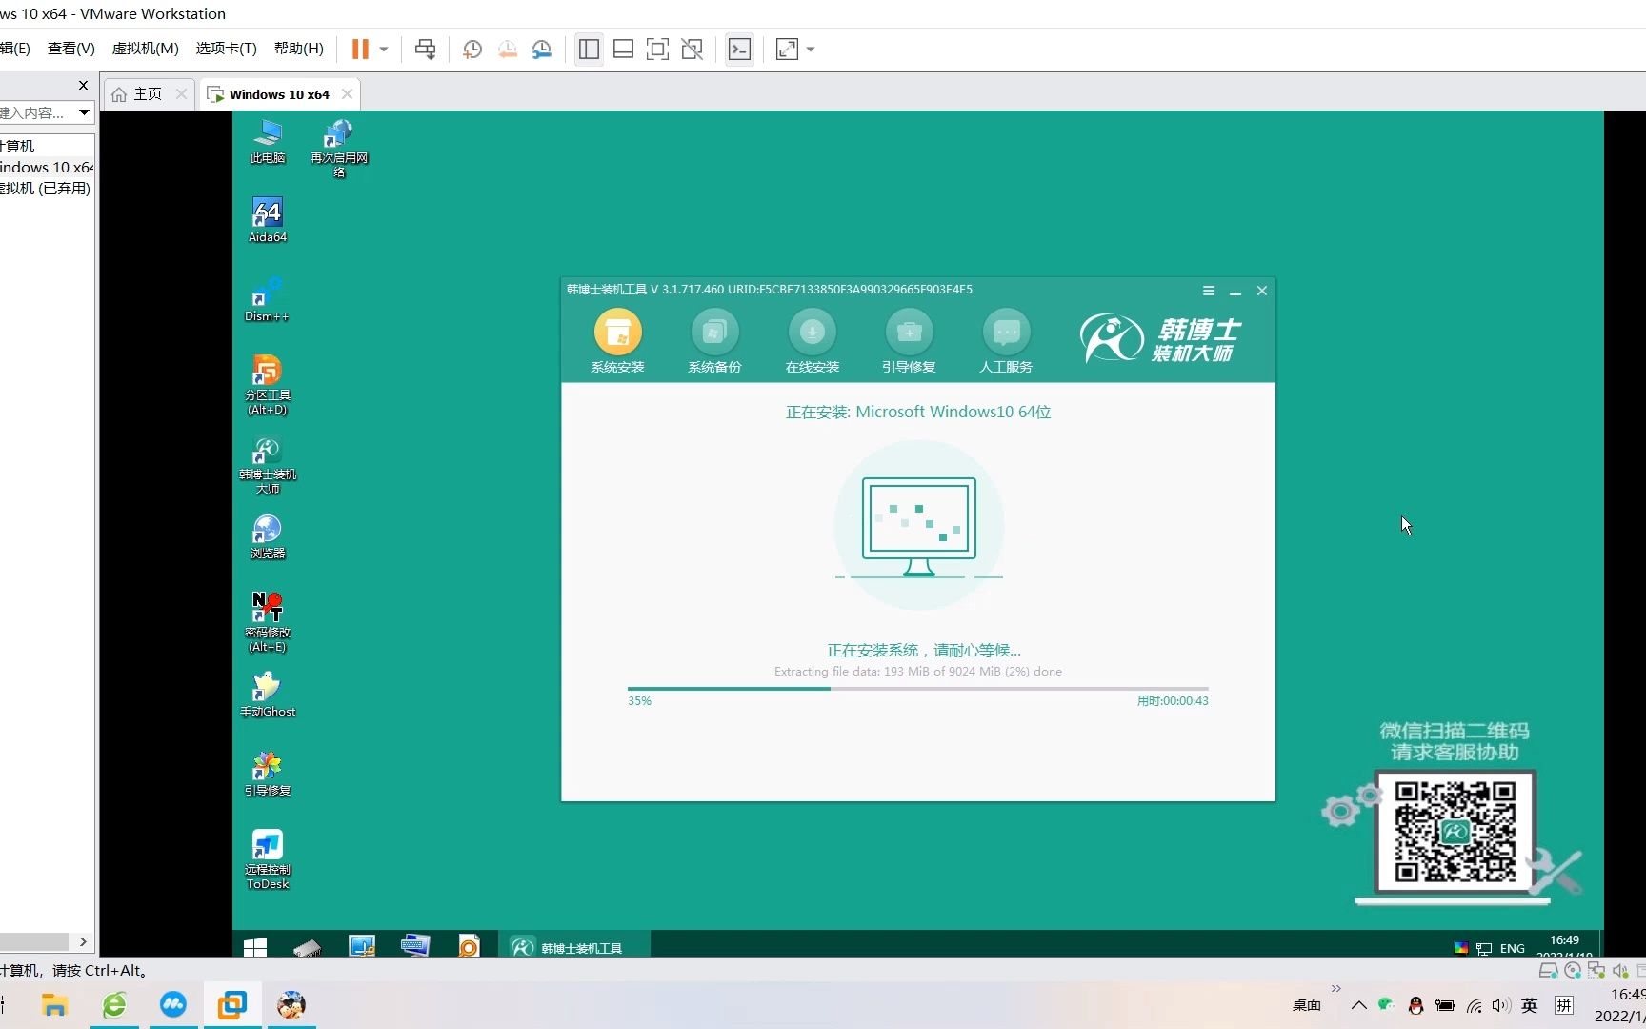Screen dimensions: 1646x1029
Task: Show hidden host tray icons chevron
Action: [1359, 1005]
